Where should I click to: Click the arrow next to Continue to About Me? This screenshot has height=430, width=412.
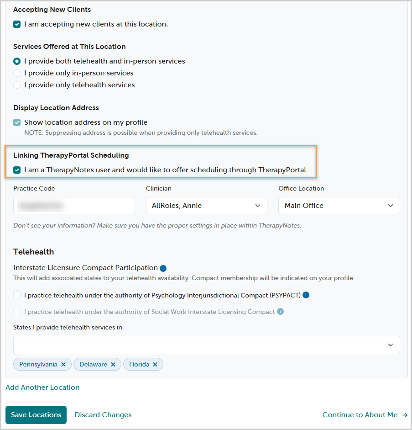405,415
